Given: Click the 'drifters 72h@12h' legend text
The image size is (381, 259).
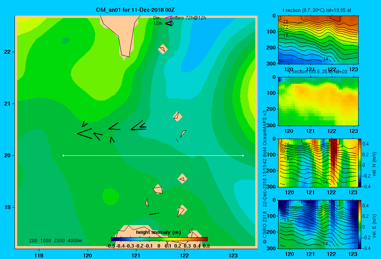Looking at the screenshot, I should coord(188,18).
